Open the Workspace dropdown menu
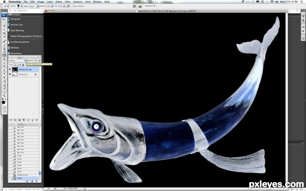306x191 pixels. pyautogui.click(x=150, y=6)
